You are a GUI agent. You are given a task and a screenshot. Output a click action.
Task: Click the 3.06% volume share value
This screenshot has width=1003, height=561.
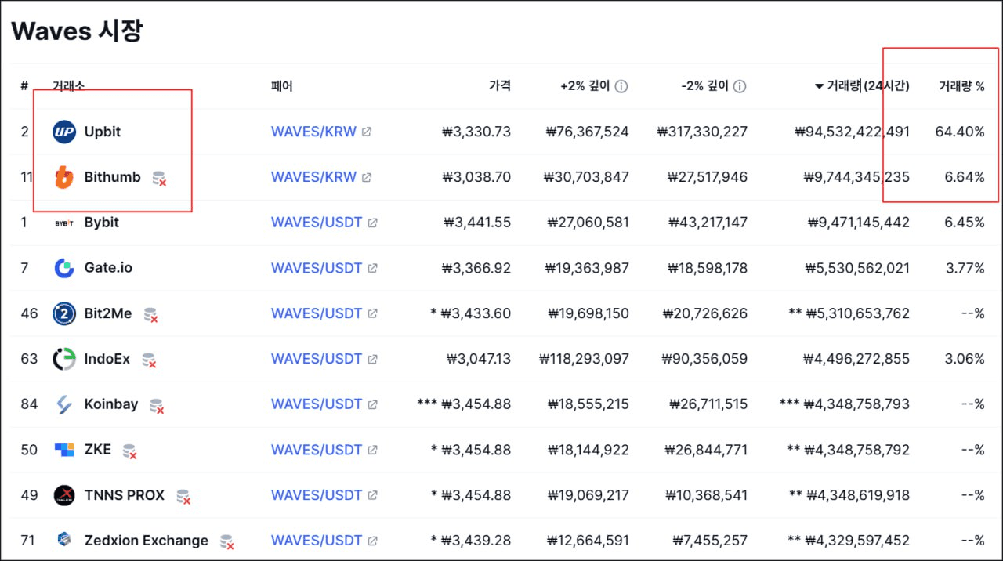(x=965, y=359)
